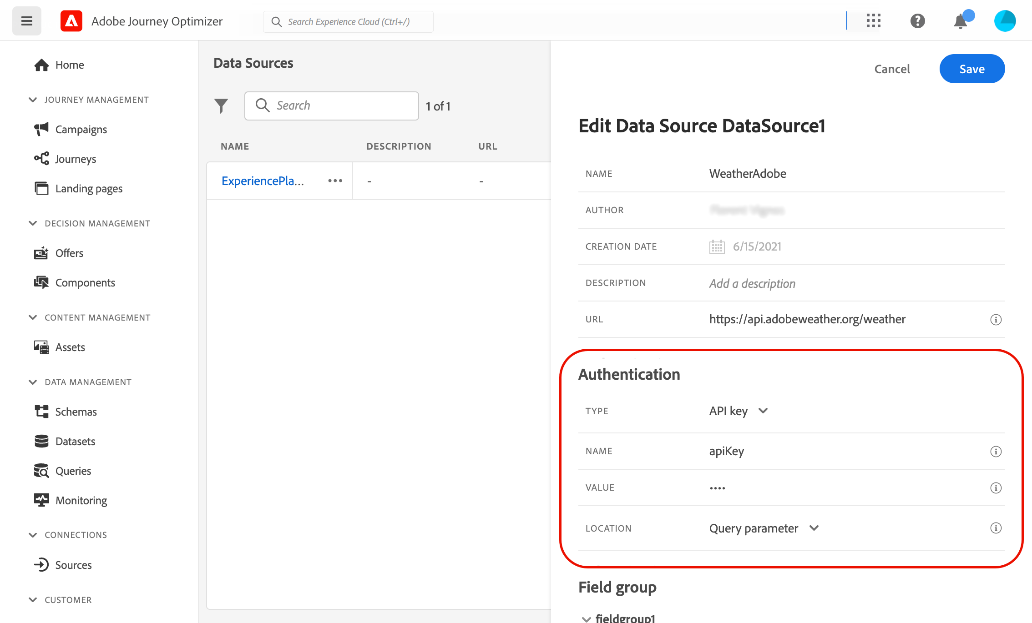Click the creation date calendar icon
This screenshot has width=1032, height=623.
pyautogui.click(x=717, y=247)
